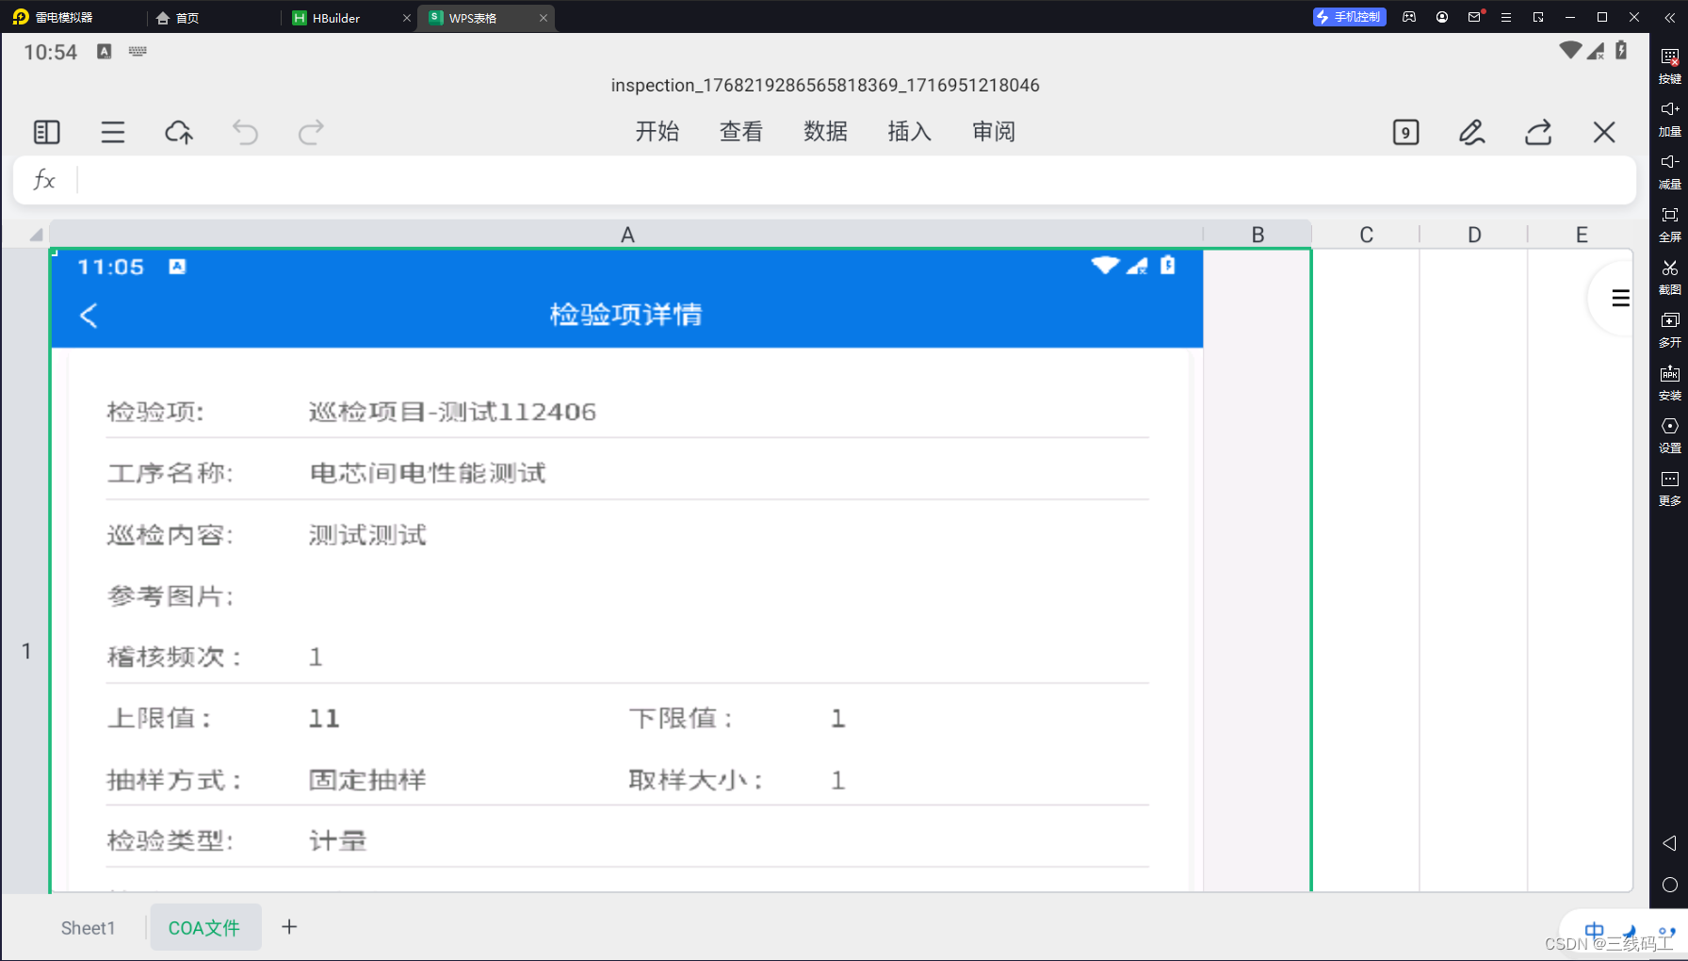Toggle the sidebar panel icon at top left

(46, 132)
